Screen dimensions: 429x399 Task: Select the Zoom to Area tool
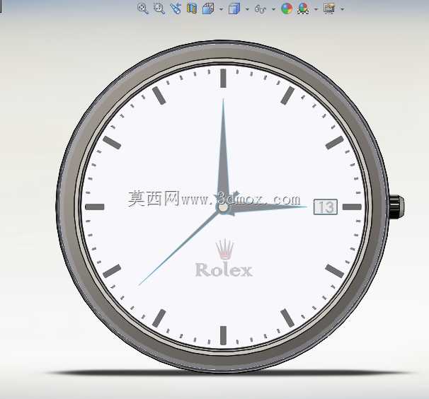pos(159,8)
